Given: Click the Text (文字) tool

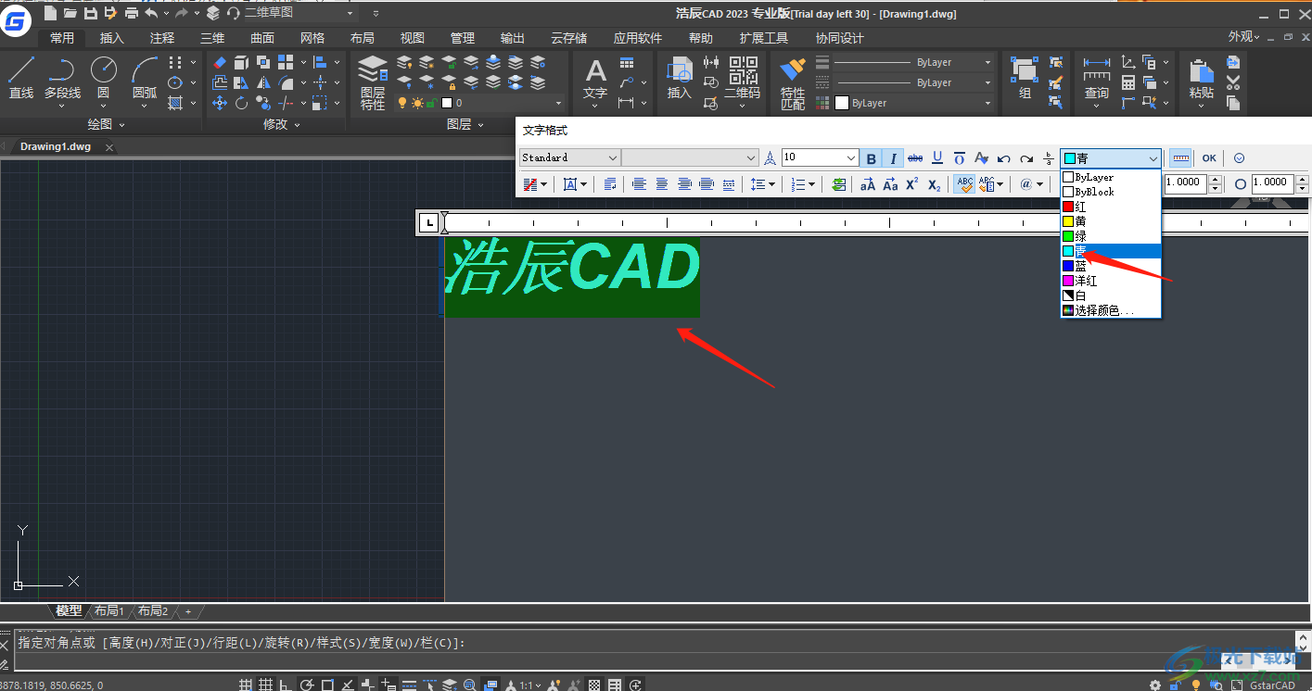Looking at the screenshot, I should (595, 78).
